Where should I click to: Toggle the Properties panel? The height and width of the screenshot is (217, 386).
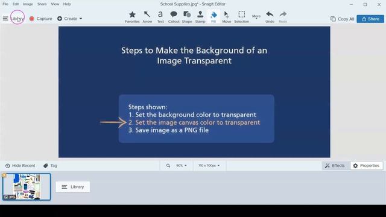367,166
